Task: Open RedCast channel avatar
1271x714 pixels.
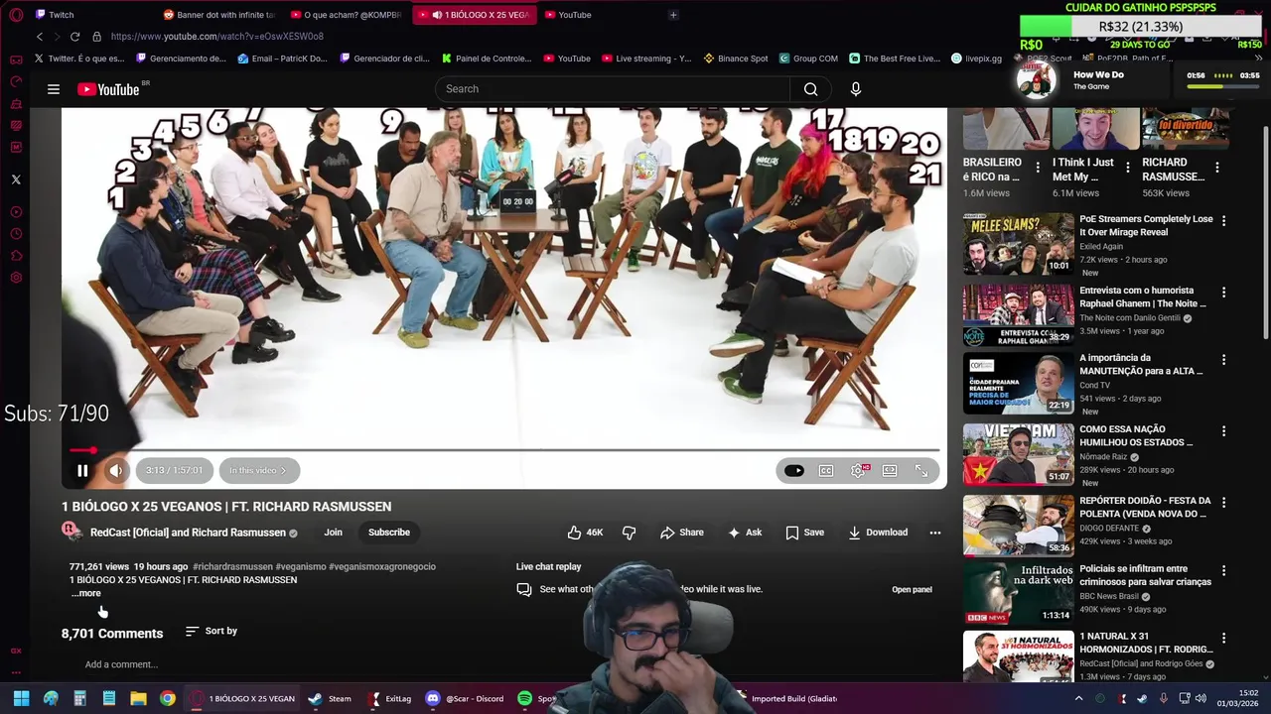Action: click(x=71, y=532)
